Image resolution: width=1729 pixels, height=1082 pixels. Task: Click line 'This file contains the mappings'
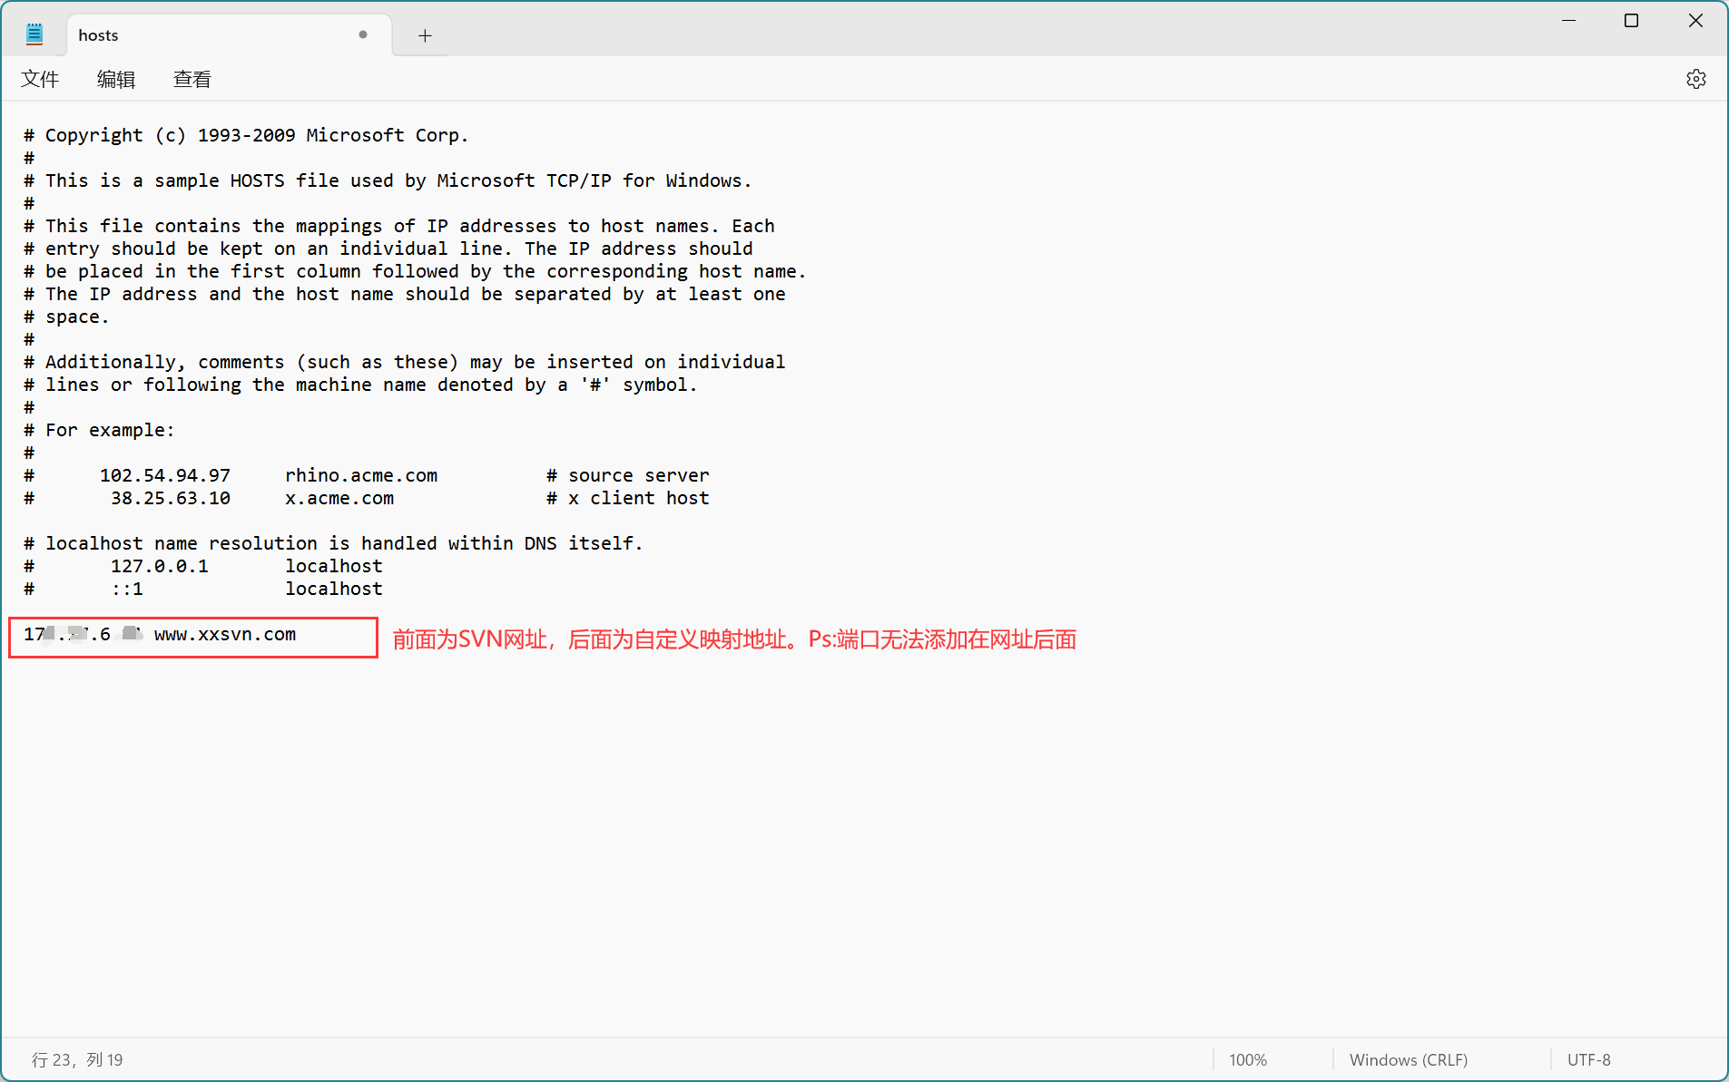(399, 226)
